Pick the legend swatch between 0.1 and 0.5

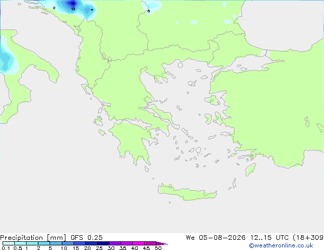coord(9,243)
